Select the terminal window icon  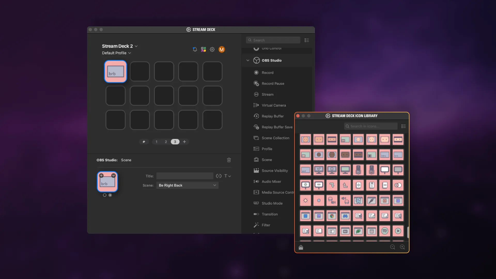pos(345,231)
